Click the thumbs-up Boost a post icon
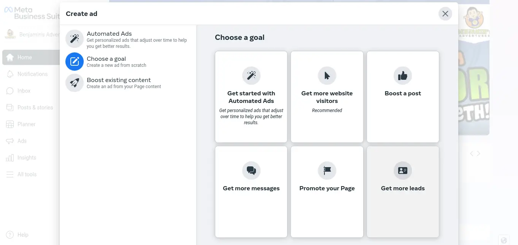 pyautogui.click(x=403, y=76)
